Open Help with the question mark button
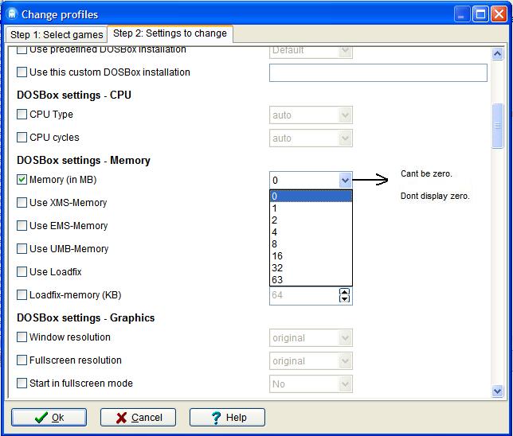Image resolution: width=513 pixels, height=436 pixels. (227, 417)
